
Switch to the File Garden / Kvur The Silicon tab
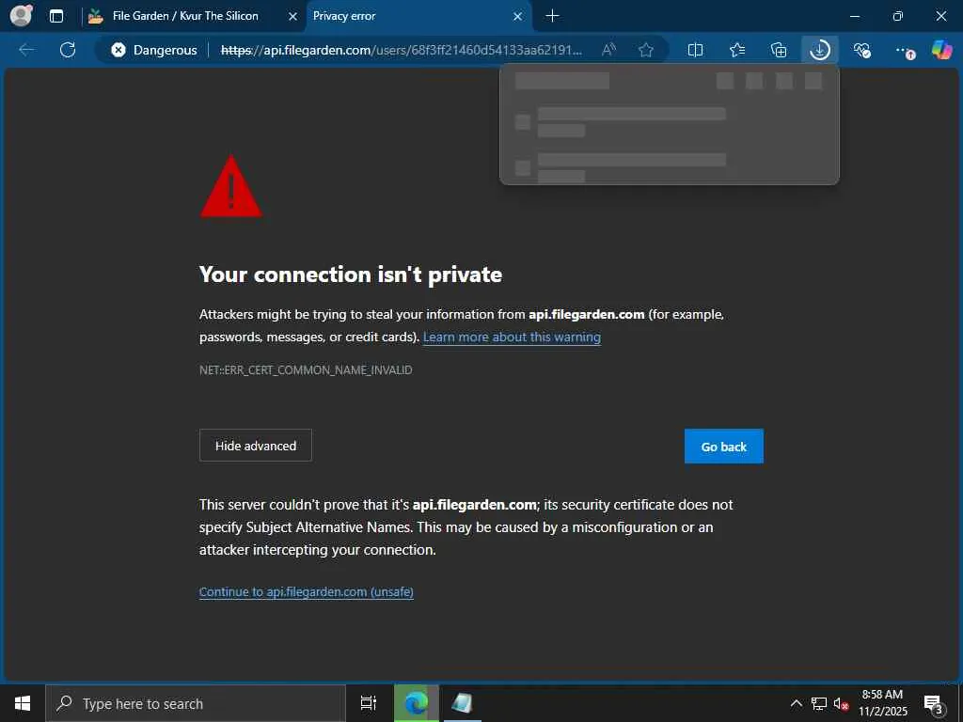point(185,16)
